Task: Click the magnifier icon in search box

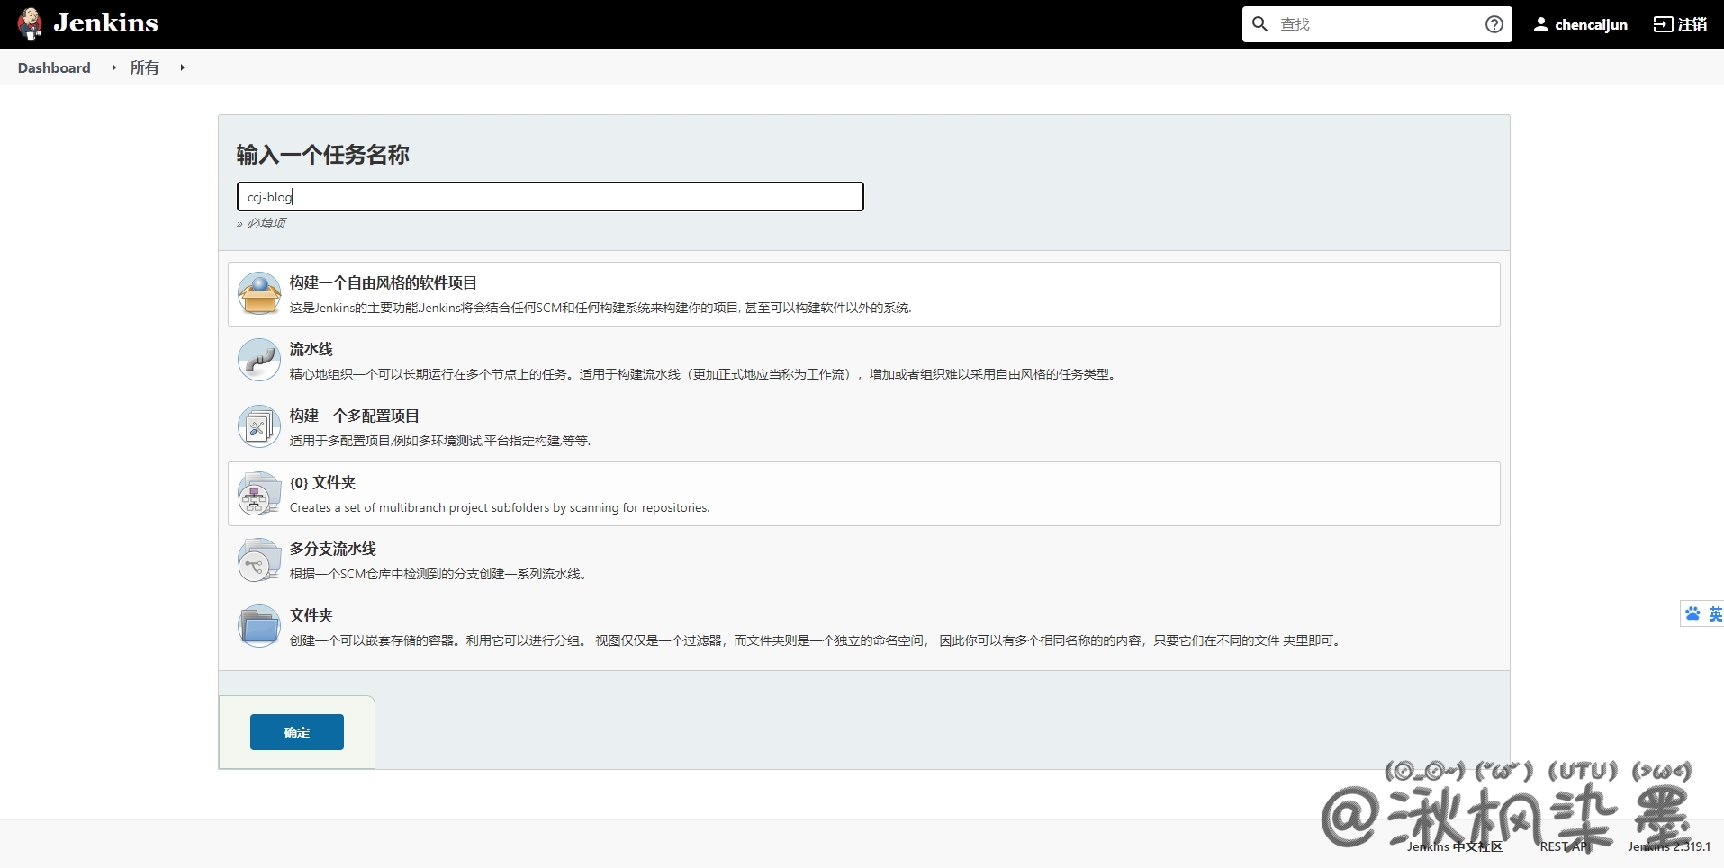Action: 1260,24
